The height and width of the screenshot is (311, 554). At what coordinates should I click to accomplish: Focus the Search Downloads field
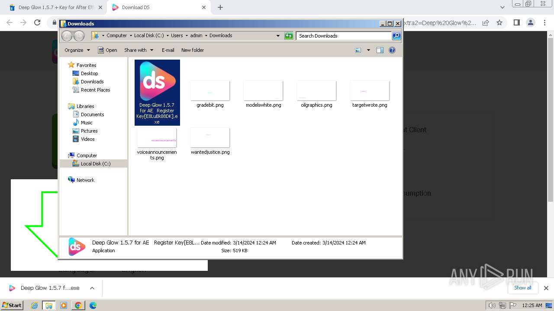click(x=344, y=36)
